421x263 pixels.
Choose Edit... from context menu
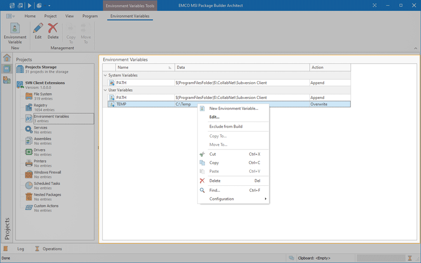[233, 117]
